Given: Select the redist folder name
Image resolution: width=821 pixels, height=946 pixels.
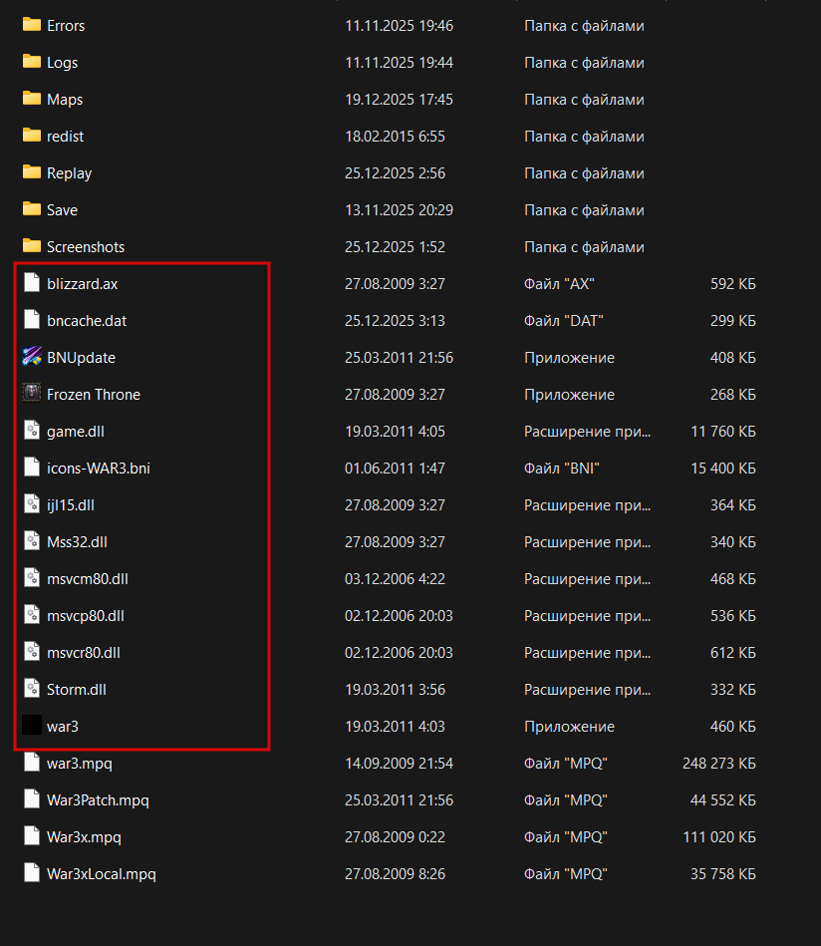Looking at the screenshot, I should coord(65,137).
